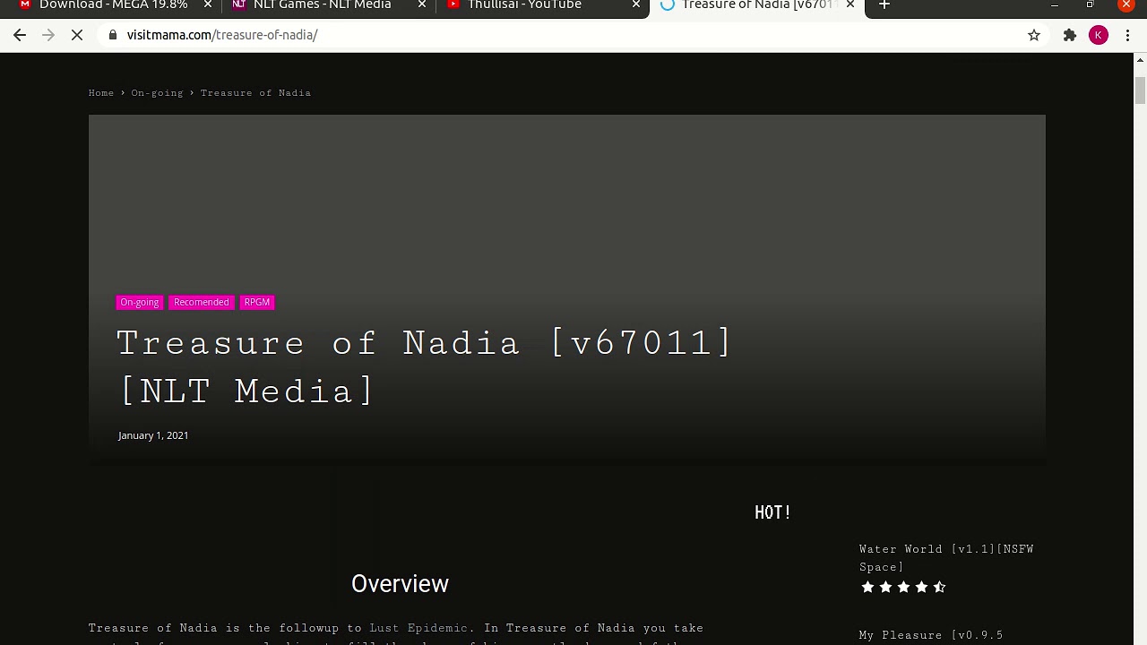Click the HOT! sidebar heading
This screenshot has width=1147, height=645.
(772, 512)
